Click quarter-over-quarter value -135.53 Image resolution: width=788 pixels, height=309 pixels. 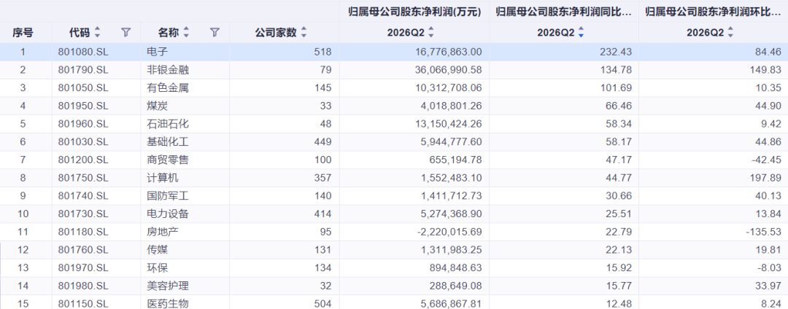coord(765,232)
